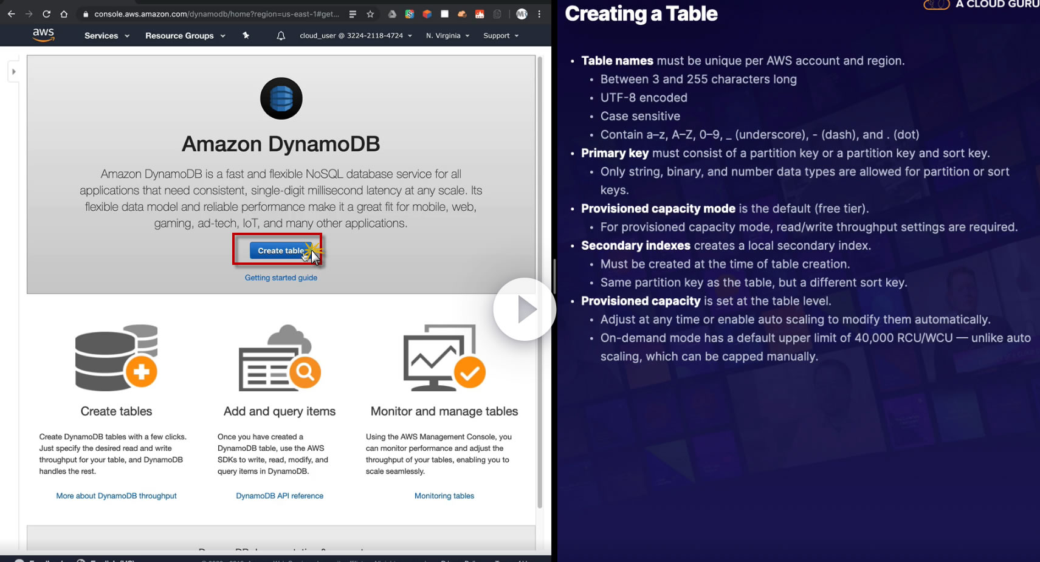Click the console page vertical scrollbar
Screen dimensions: 1040x562
540,283
